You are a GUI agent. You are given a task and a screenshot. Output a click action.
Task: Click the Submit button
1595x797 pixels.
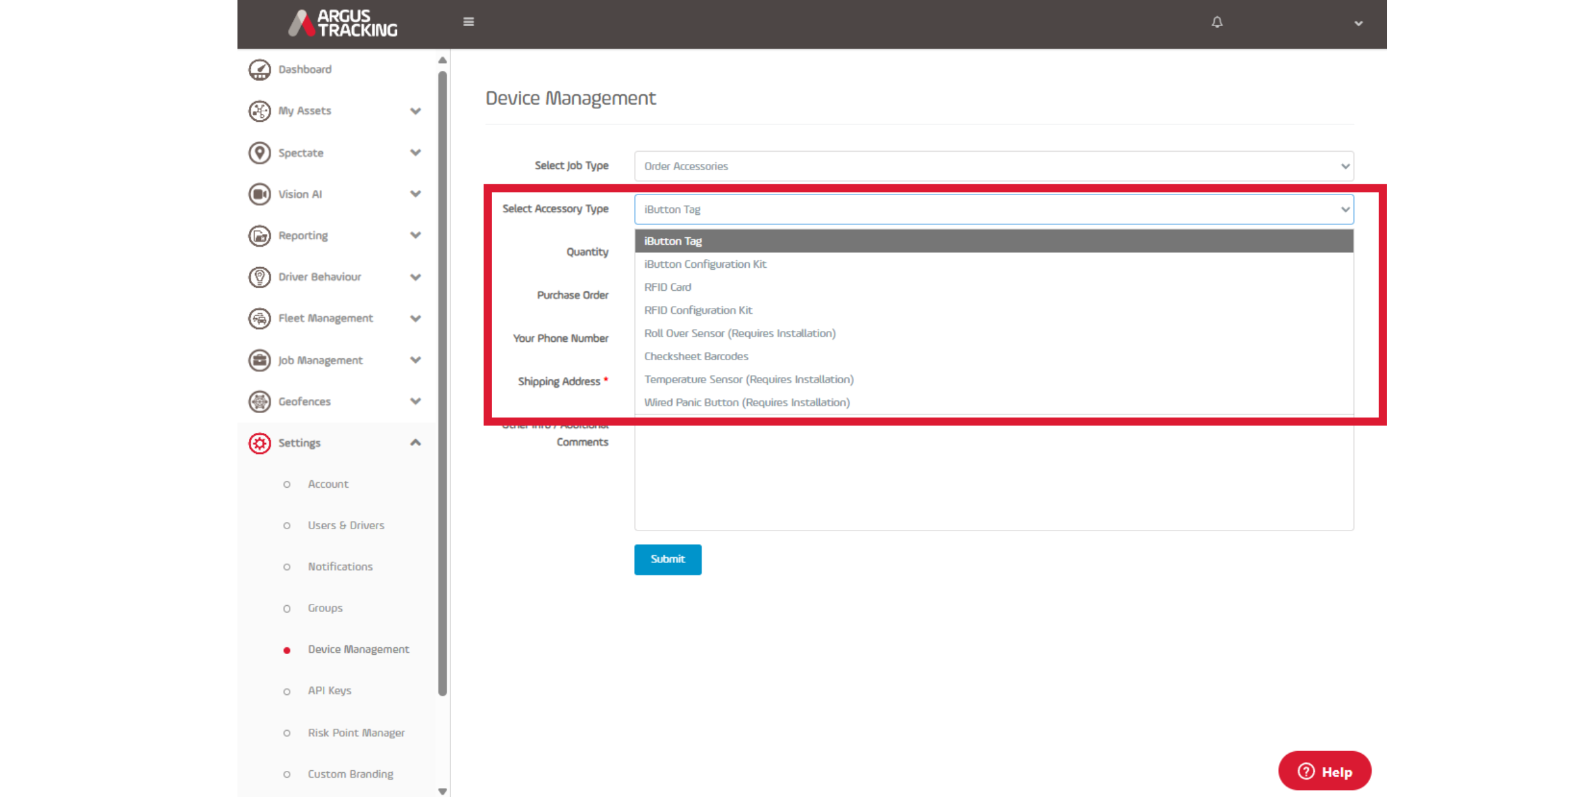coord(667,559)
